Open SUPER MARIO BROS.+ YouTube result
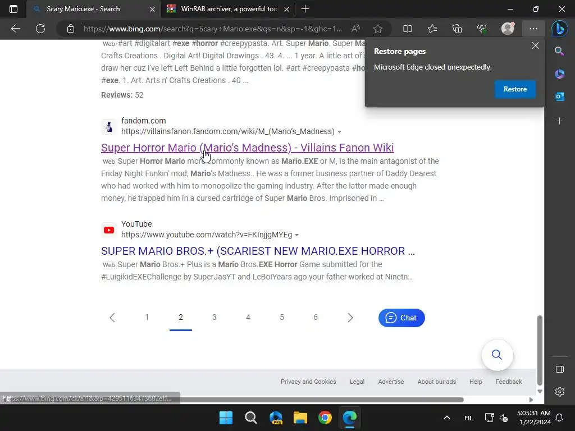This screenshot has height=431, width=575. [258, 251]
